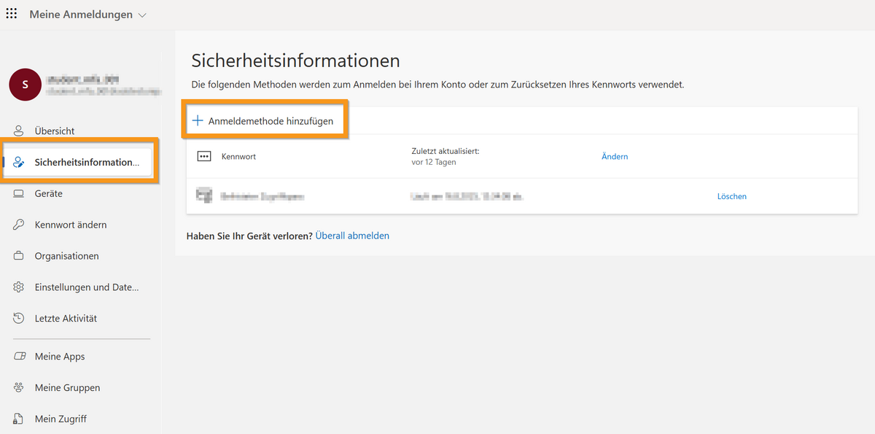Click the Sicherheitsinformationen page heading
Image resolution: width=875 pixels, height=434 pixels.
click(x=295, y=61)
